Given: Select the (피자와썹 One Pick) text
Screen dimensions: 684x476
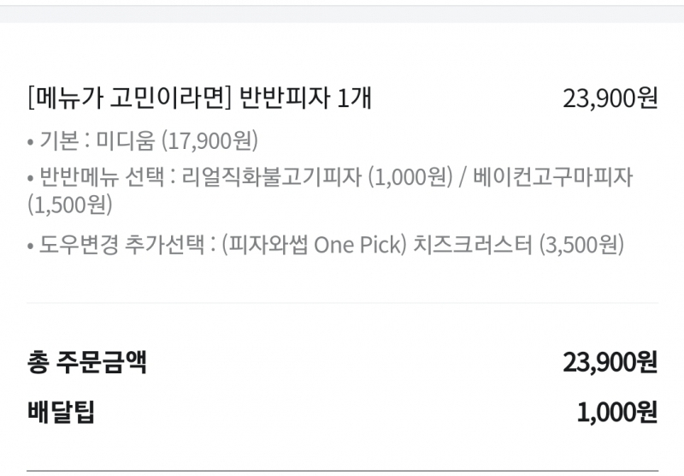Looking at the screenshot, I should click(x=311, y=245).
